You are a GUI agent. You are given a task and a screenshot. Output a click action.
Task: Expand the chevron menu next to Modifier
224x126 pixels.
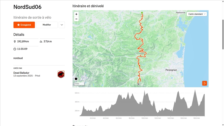[62, 25]
